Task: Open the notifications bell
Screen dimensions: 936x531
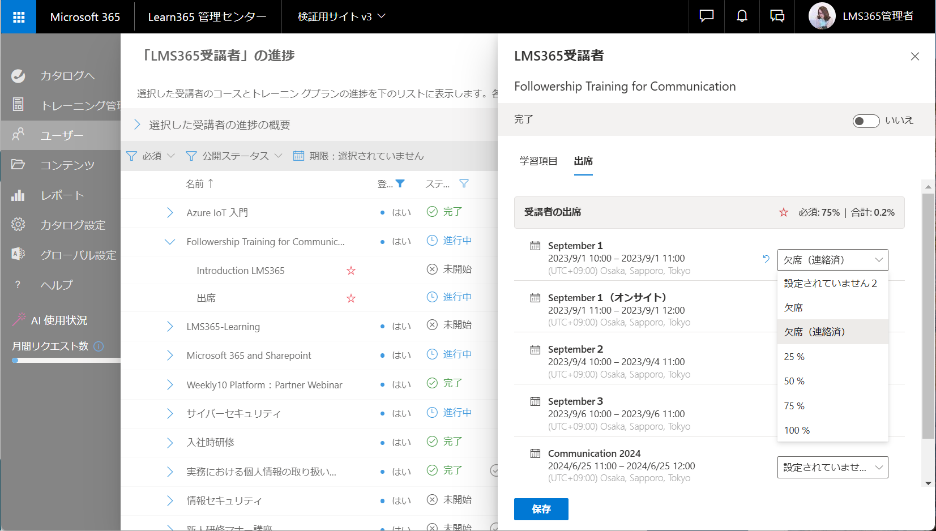Action: pyautogui.click(x=742, y=16)
